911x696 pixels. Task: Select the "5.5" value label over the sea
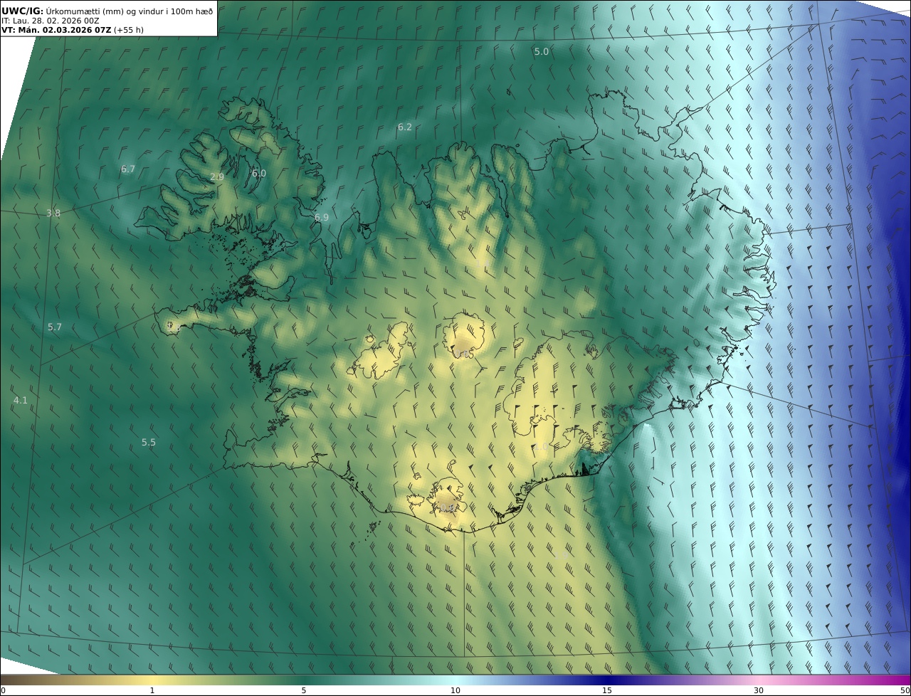coord(148,442)
